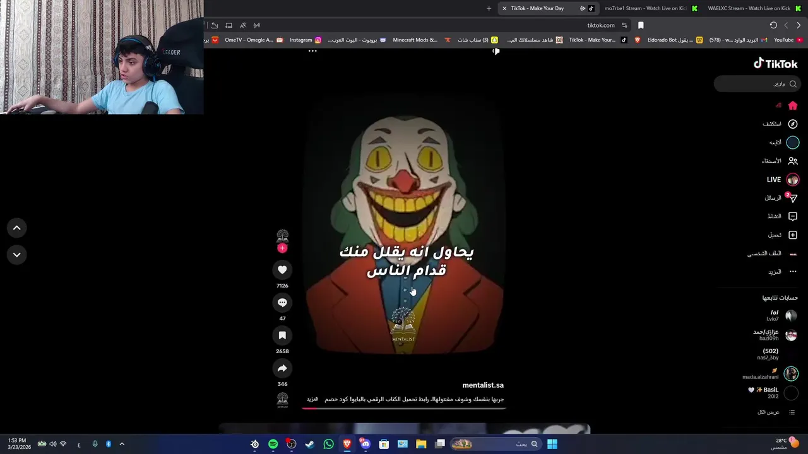Open WhatsApp from the taskbar
808x454 pixels.
328,444
